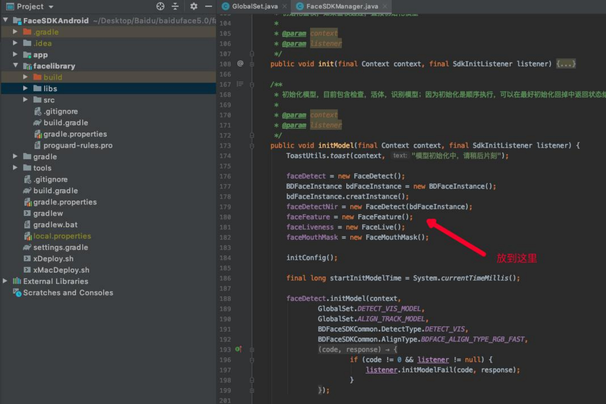Collapse the facelibrary module folder
This screenshot has width=606, height=404.
[x=15, y=66]
